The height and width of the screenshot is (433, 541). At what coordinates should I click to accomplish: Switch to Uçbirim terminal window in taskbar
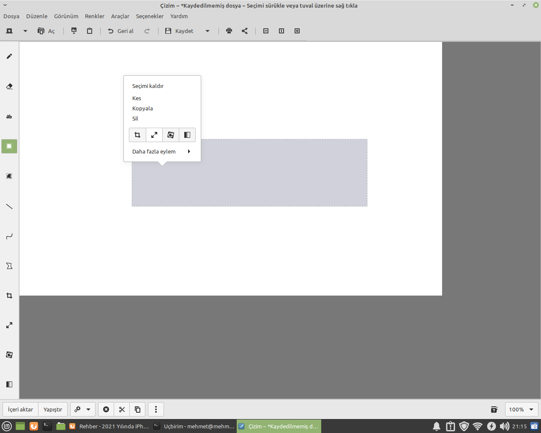click(x=194, y=426)
